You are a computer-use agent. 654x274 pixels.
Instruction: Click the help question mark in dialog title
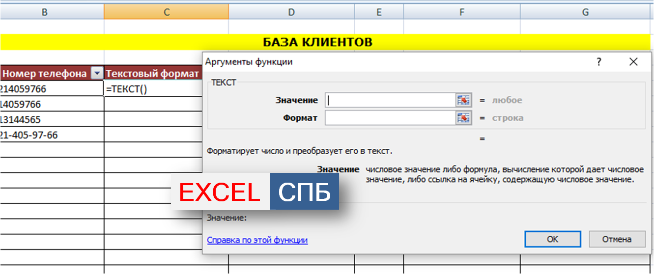[598, 62]
